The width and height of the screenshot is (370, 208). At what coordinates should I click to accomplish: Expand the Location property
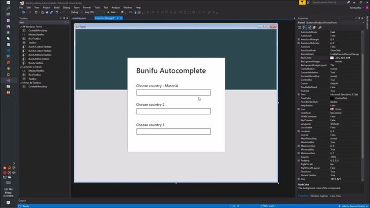coord(299,131)
